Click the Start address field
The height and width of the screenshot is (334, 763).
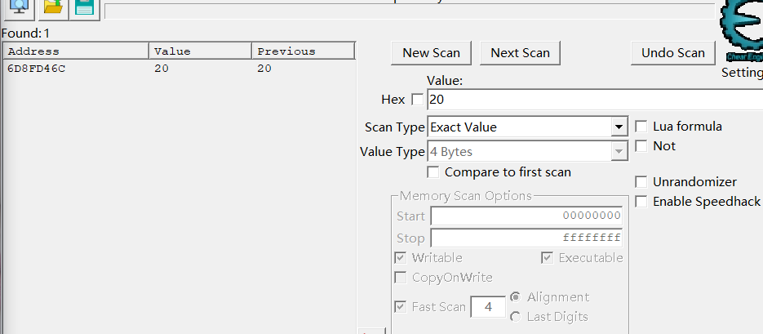[x=526, y=216]
